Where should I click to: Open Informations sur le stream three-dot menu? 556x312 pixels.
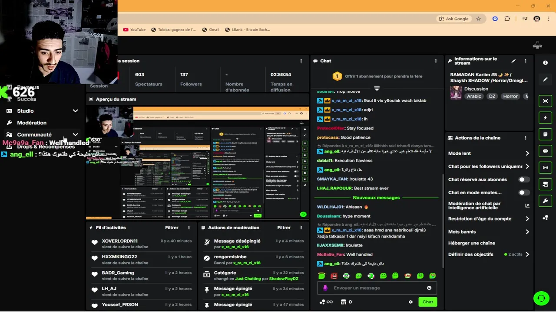pos(525,61)
